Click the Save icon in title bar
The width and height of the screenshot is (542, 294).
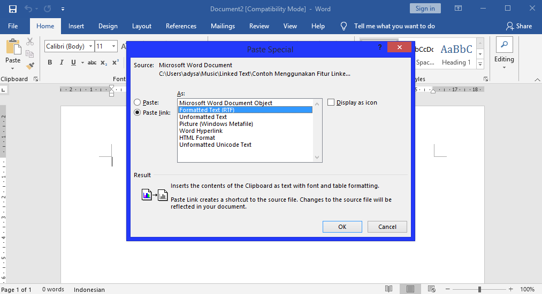point(13,9)
